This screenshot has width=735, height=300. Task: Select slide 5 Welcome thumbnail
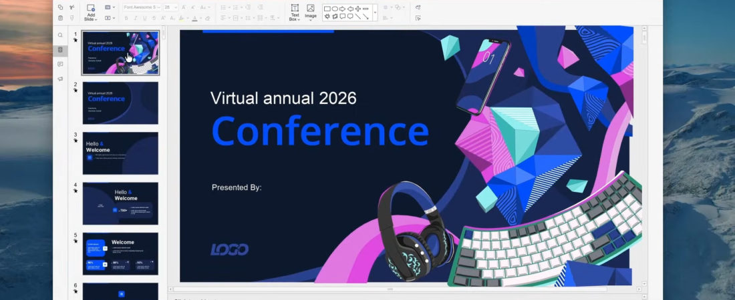[120, 253]
